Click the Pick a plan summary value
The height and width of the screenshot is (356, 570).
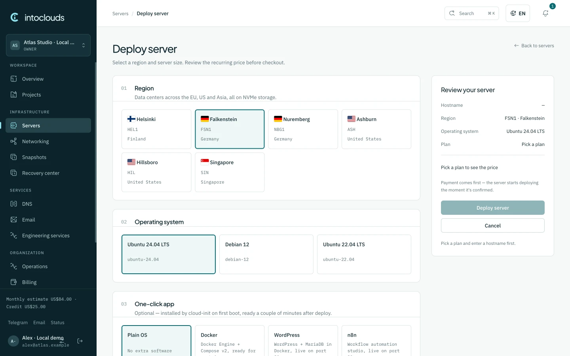533,144
